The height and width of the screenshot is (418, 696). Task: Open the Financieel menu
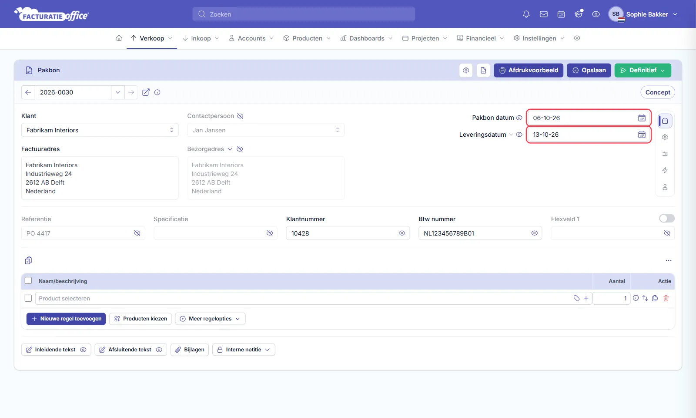tap(481, 38)
